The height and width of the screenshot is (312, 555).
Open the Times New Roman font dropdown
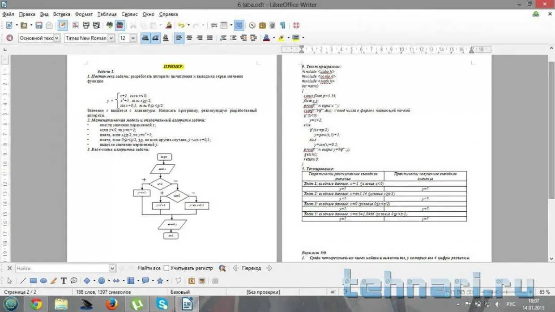tap(111, 38)
